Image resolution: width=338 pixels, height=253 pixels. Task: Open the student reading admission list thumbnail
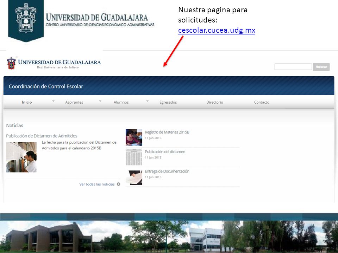(21, 157)
